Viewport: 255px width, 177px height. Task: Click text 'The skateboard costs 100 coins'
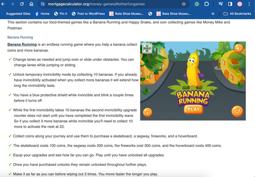pyautogui.click(x=40, y=146)
